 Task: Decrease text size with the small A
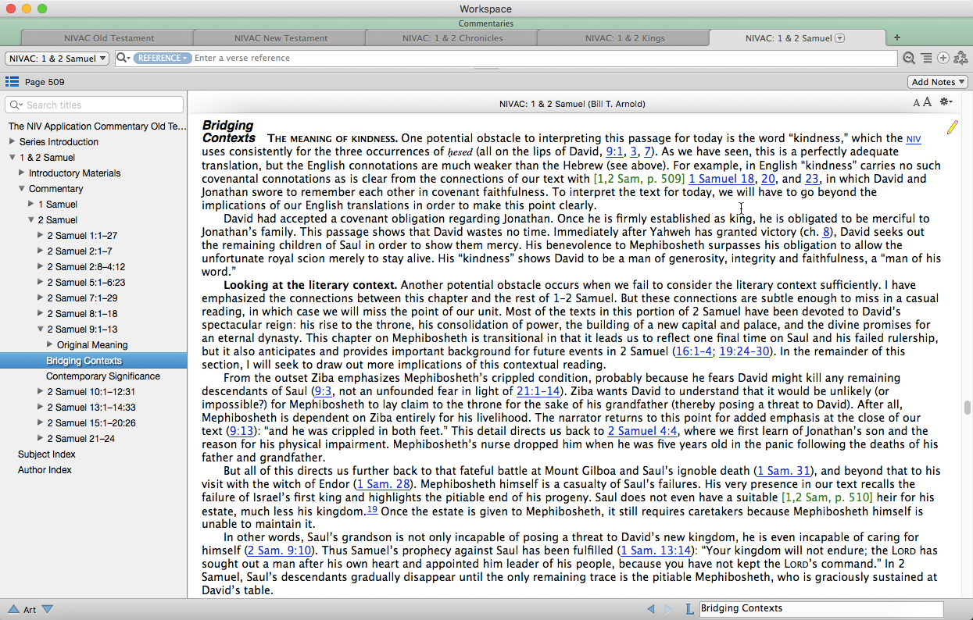[x=917, y=103]
